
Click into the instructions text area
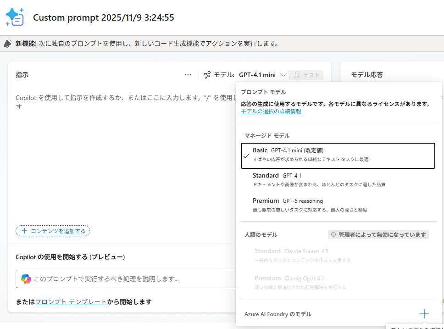pyautogui.click(x=125, y=156)
